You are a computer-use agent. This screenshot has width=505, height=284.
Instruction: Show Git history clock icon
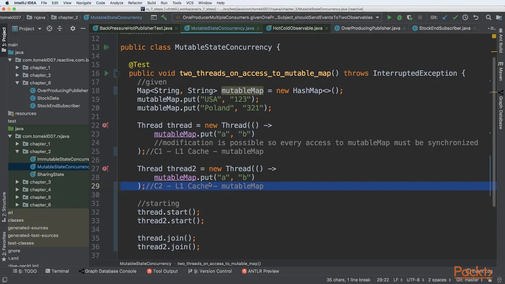(x=465, y=17)
